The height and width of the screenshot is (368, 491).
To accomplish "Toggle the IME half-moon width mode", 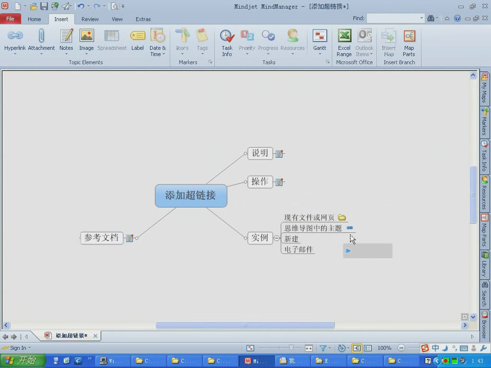I will pyautogui.click(x=444, y=348).
